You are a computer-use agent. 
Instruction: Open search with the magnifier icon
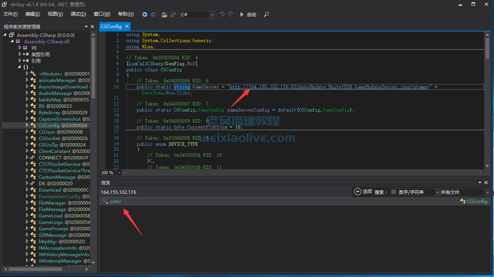coord(266,14)
